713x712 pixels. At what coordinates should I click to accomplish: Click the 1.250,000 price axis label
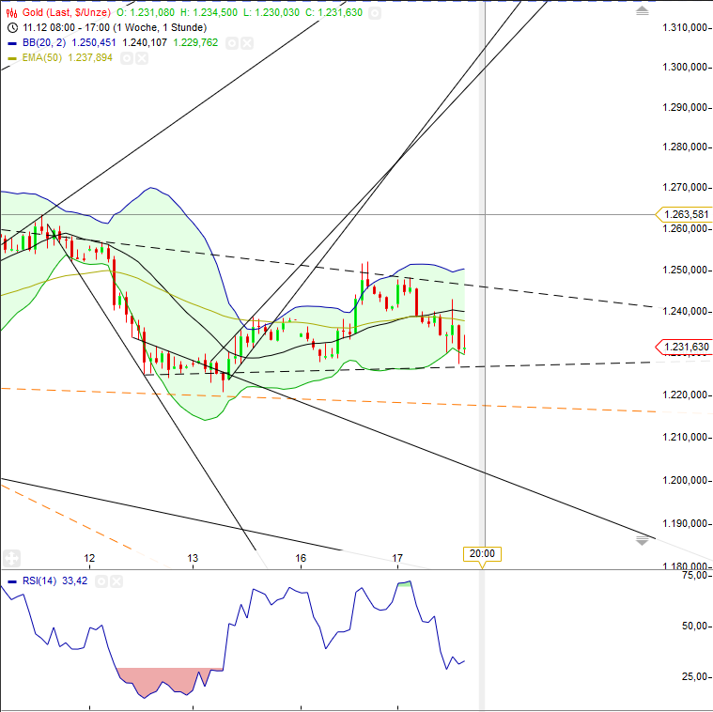(x=685, y=271)
